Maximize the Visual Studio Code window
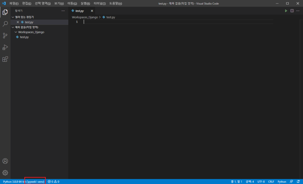 [287, 4]
